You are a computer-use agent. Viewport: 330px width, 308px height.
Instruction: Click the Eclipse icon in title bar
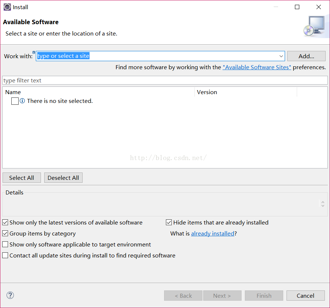point(7,7)
